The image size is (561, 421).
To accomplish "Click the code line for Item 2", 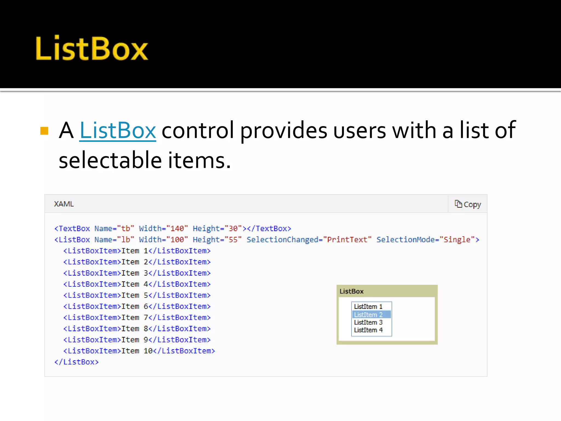I will [x=137, y=262].
